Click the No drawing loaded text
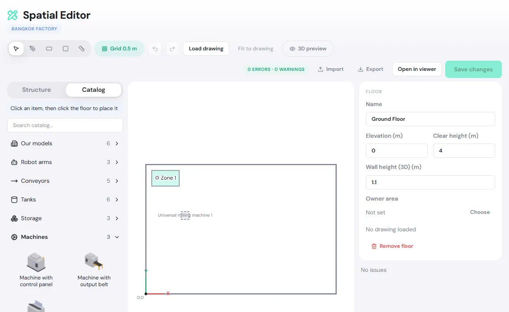This screenshot has height=312, width=509. click(x=391, y=229)
